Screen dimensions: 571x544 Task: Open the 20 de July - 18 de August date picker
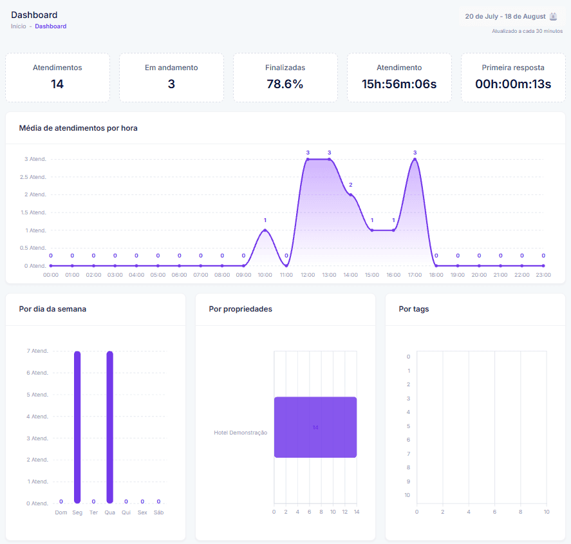(510, 16)
